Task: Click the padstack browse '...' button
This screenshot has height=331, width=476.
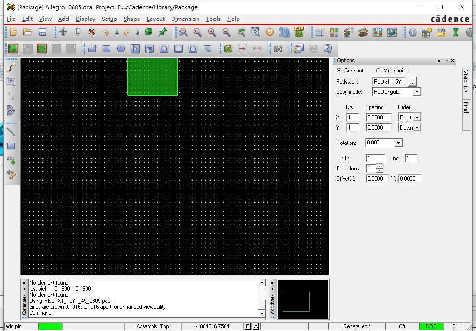Action: (412, 82)
